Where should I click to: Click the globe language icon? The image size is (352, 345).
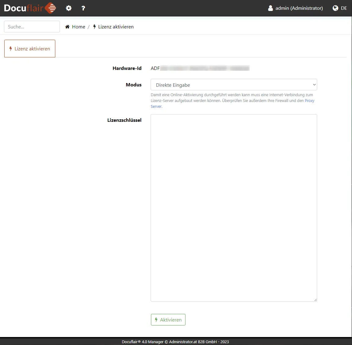pos(335,8)
